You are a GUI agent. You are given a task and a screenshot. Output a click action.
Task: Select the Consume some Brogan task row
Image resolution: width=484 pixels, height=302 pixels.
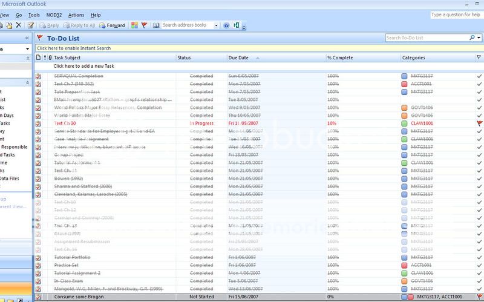(260, 297)
